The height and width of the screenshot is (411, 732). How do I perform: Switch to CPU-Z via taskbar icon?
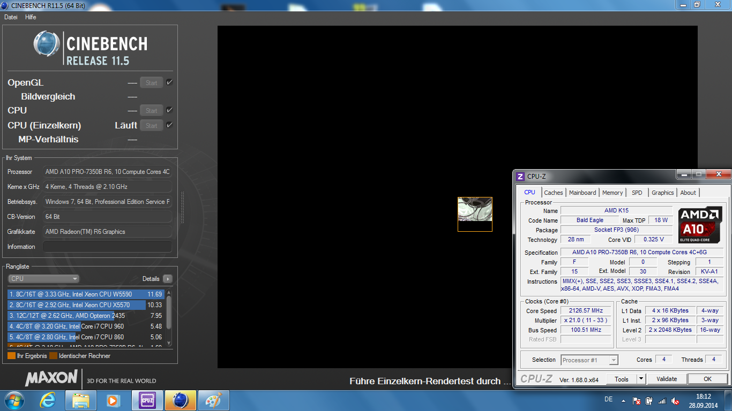point(147,400)
